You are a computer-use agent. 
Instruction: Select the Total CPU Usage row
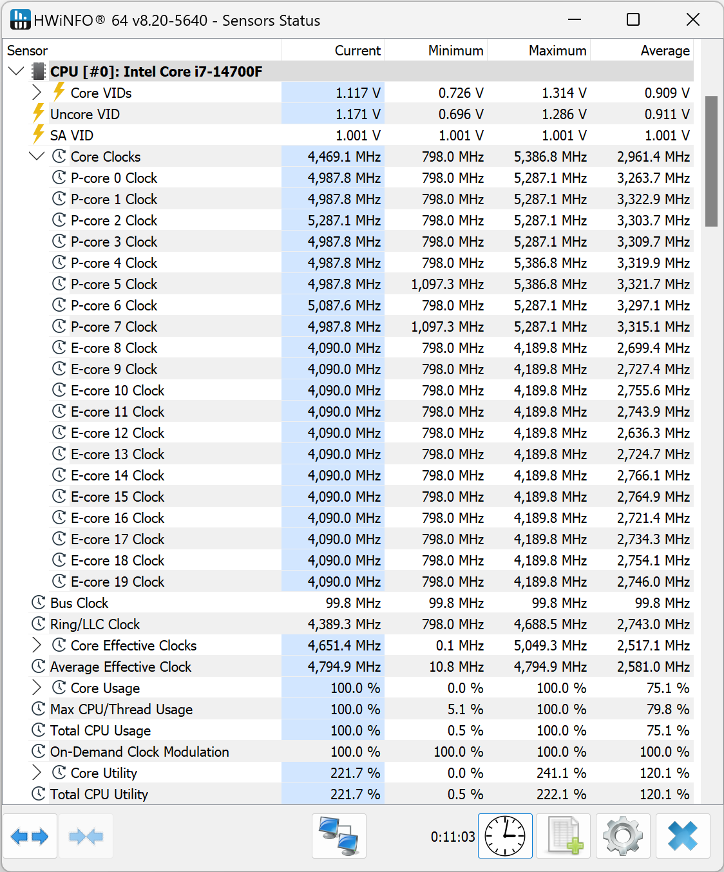pyautogui.click(x=100, y=730)
